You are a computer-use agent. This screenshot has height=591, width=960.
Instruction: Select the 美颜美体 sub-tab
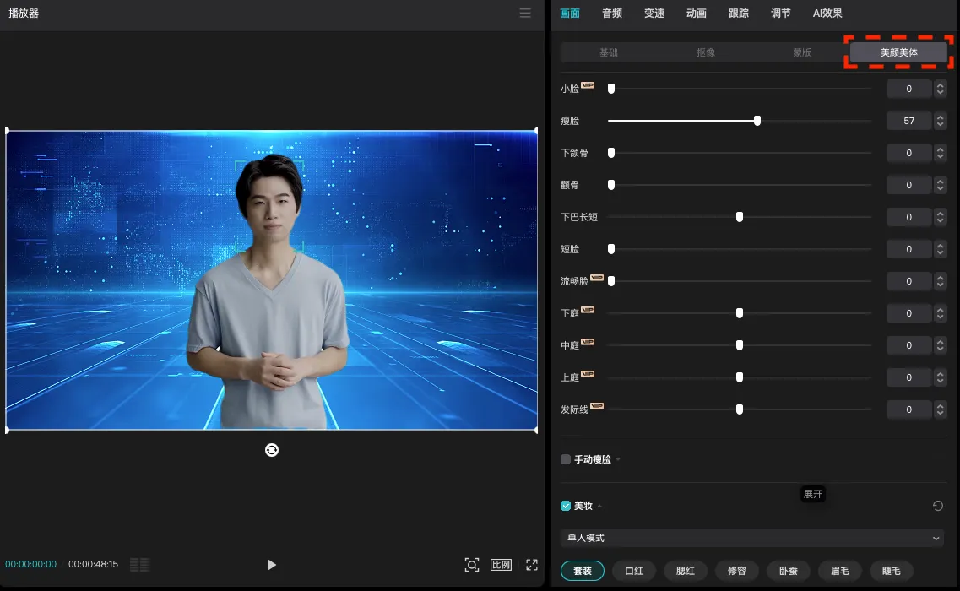pyautogui.click(x=898, y=52)
